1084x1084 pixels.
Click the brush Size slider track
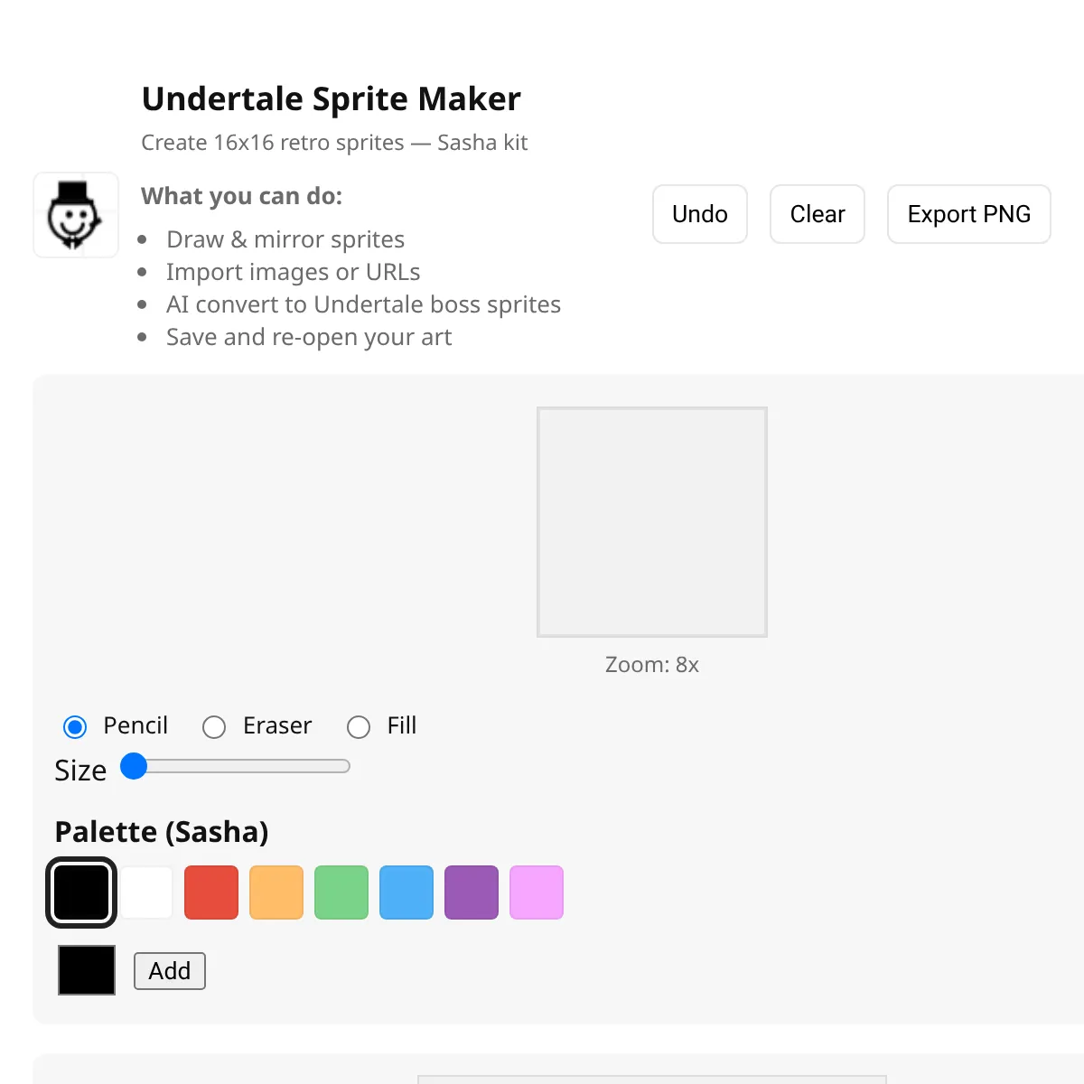coord(244,767)
